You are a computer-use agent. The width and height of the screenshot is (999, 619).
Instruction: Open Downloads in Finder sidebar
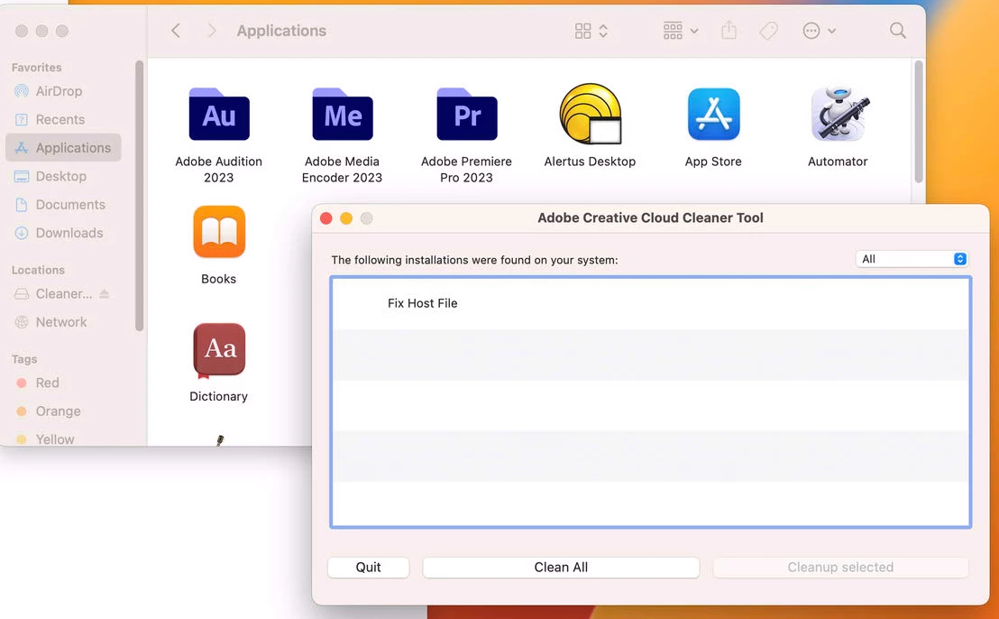click(62, 234)
